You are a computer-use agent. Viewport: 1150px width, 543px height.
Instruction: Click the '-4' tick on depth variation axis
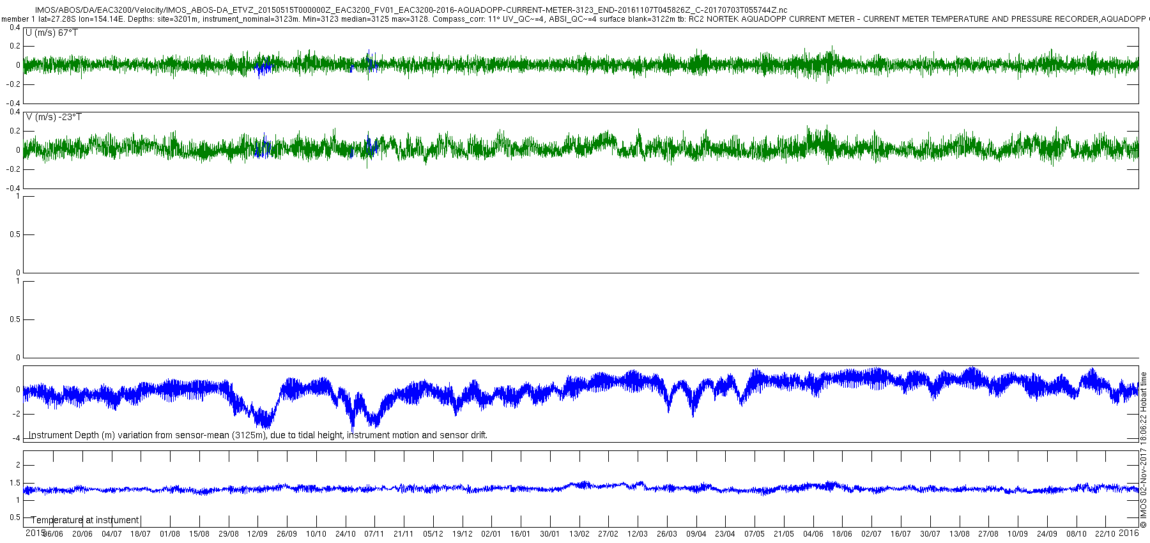point(15,438)
